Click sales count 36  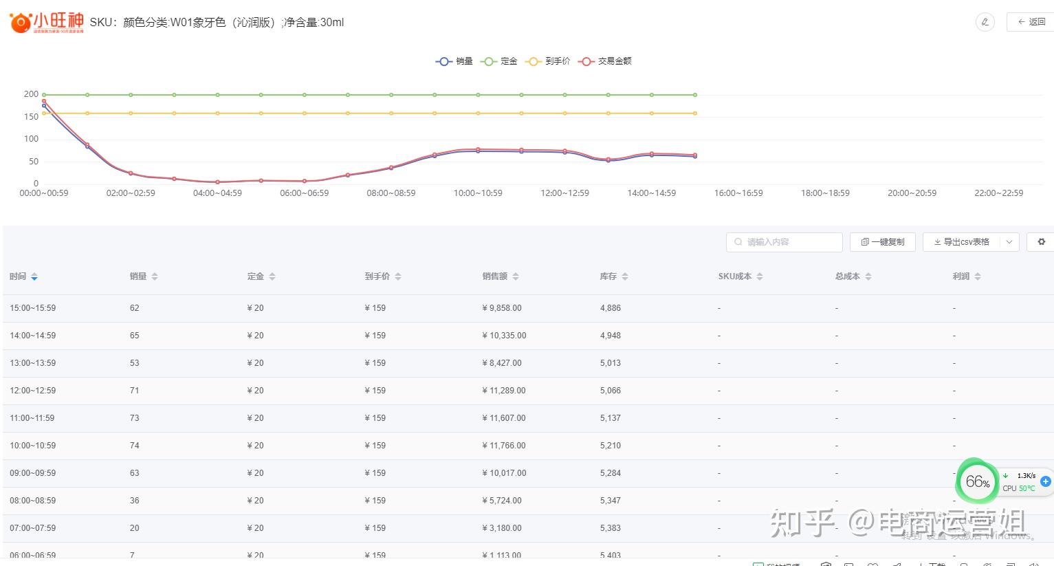(134, 501)
